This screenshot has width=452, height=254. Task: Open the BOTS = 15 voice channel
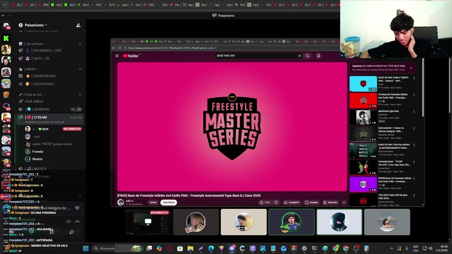50,59
